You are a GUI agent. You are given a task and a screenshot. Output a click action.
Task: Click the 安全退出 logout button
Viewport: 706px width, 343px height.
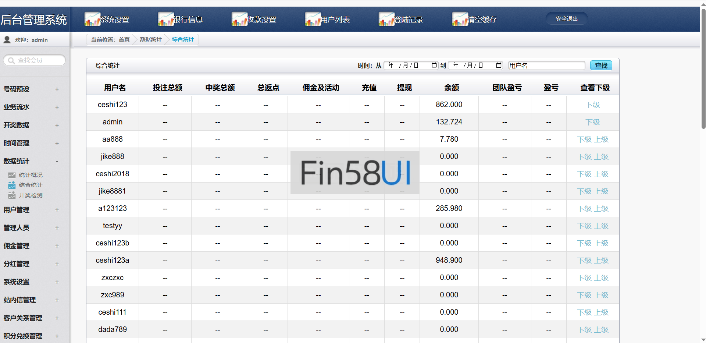(x=566, y=19)
